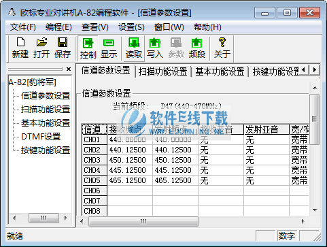Click CH04 transmit frequency 445.12500 cell
This screenshot has height=247, width=327.
click(175, 170)
